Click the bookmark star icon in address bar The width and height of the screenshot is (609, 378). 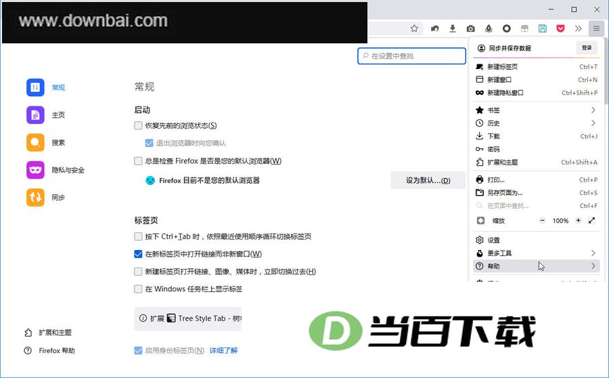pos(414,28)
